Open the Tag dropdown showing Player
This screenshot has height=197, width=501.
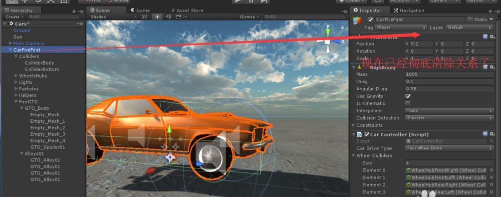tap(401, 28)
